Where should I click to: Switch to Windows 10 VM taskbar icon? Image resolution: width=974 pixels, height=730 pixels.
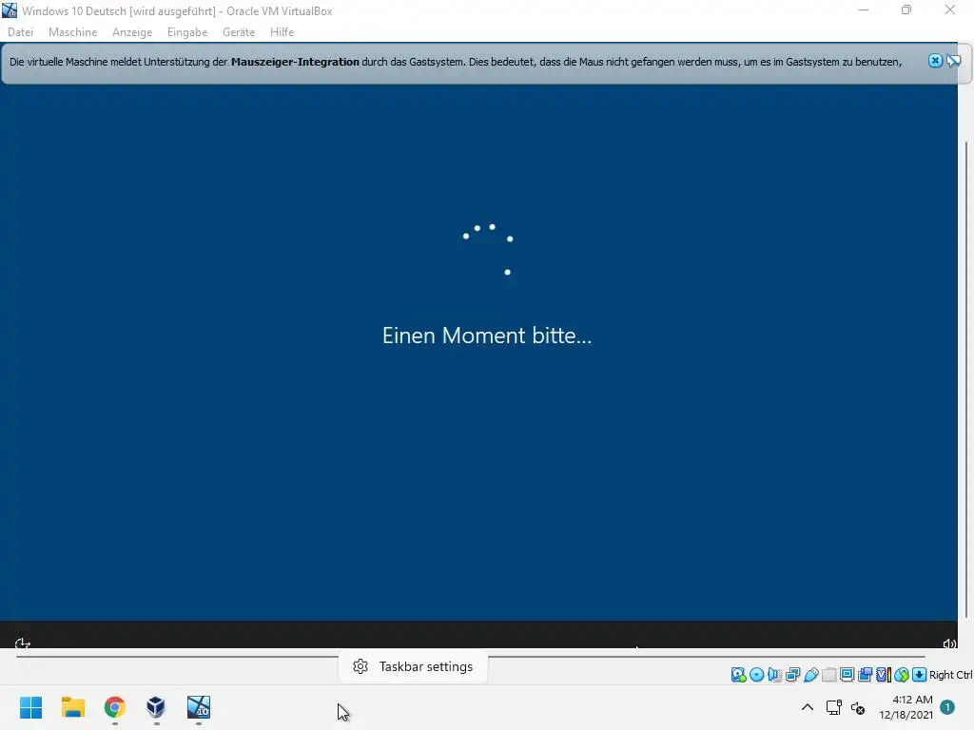(x=198, y=707)
